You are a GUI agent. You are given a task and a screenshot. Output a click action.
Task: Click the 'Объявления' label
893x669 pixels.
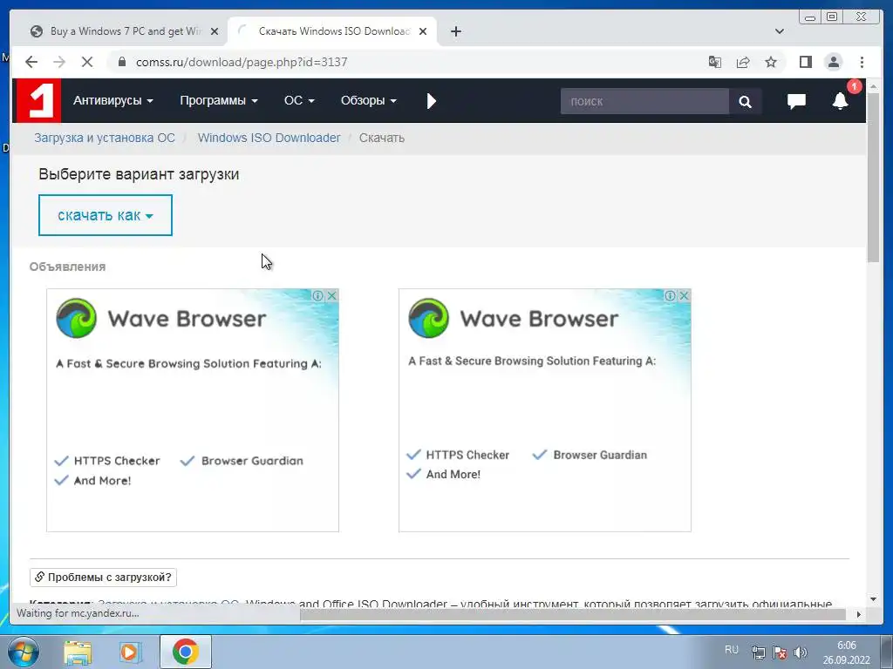67,267
